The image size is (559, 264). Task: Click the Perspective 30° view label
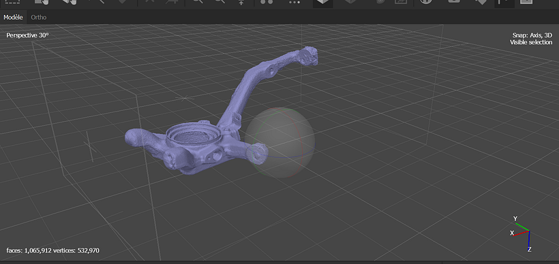[27, 35]
